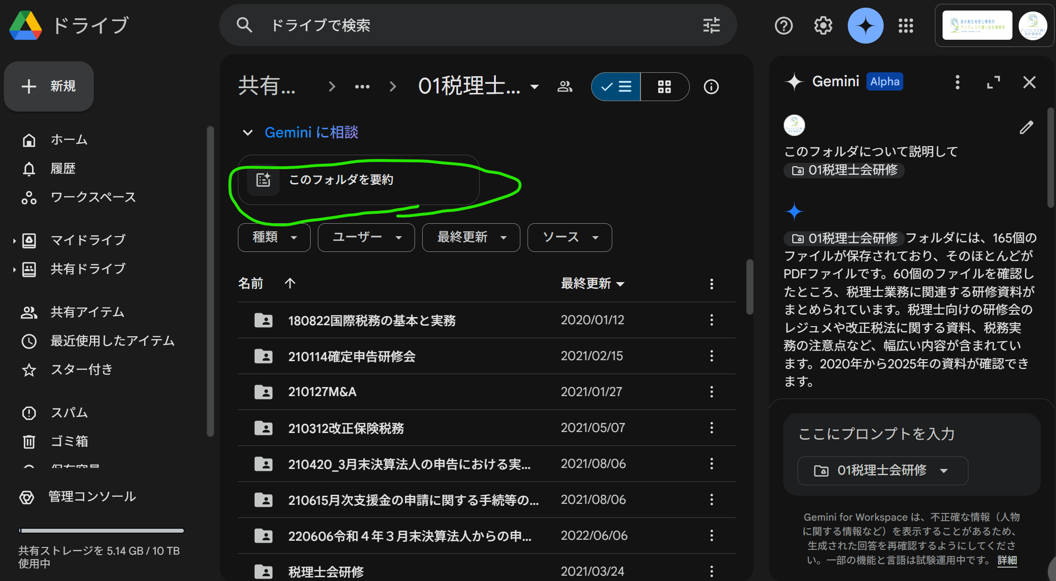Viewport: 1056px width, 581px height.
Task: Select the 210312改正保険税務 folder row
Action: [x=487, y=428]
